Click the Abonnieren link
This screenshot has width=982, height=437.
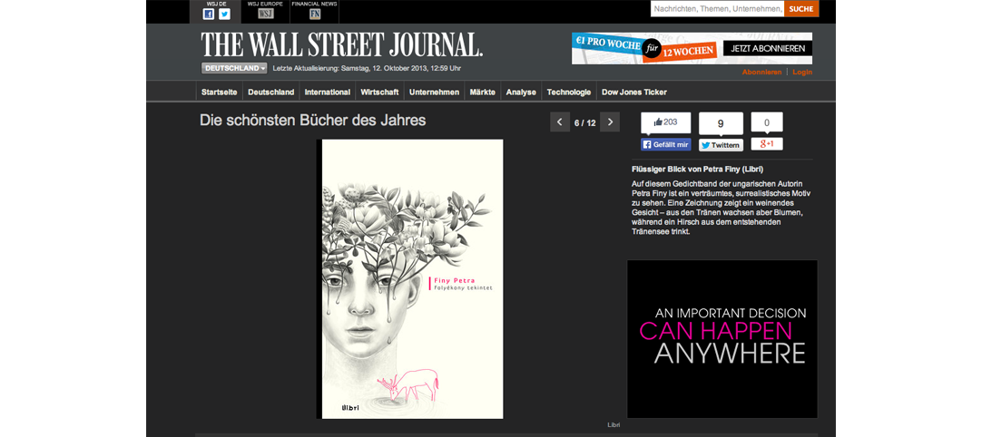coord(761,72)
